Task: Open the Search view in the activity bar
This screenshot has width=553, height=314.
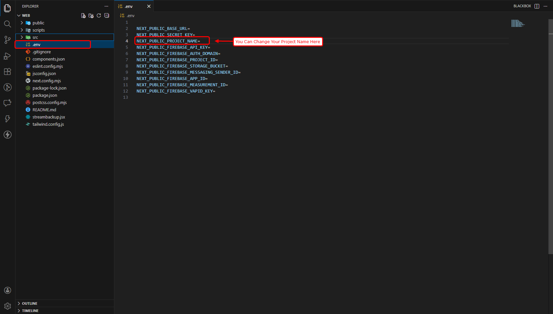Action: coord(7,24)
